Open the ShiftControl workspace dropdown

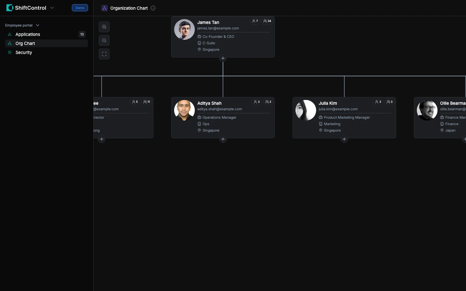pyautogui.click(x=52, y=8)
